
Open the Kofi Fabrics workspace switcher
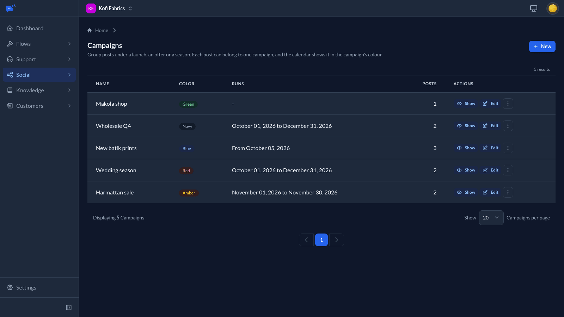(109, 8)
